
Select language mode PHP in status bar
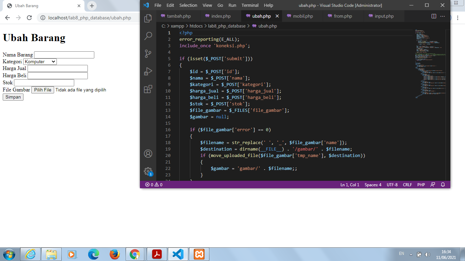pos(421,185)
